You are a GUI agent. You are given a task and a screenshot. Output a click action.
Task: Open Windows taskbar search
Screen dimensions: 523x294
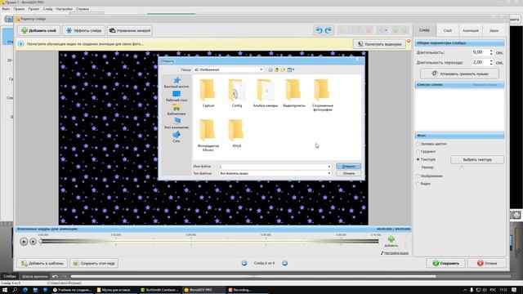15,290
